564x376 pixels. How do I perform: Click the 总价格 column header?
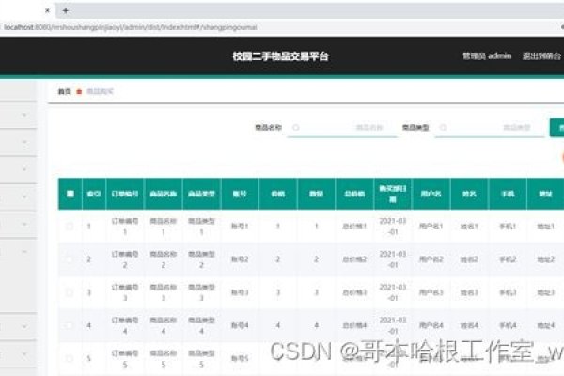point(354,194)
